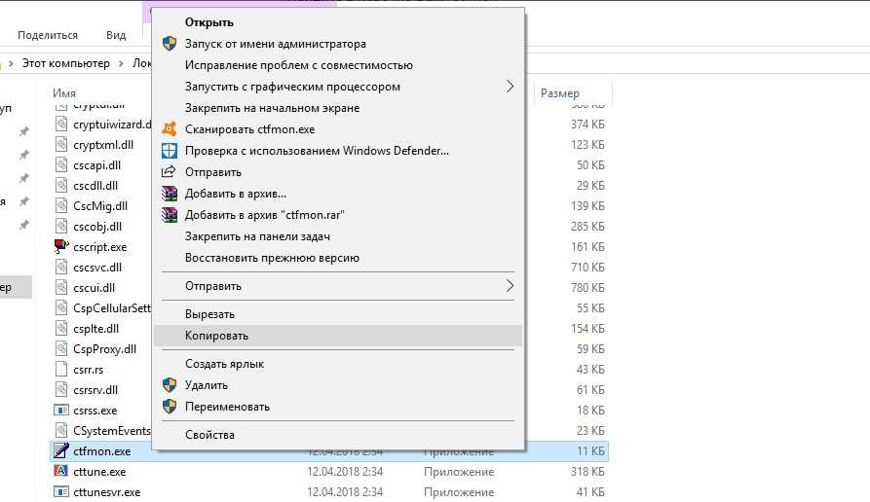
Task: Select Восстановить прежнюю версию
Action: click(338, 258)
